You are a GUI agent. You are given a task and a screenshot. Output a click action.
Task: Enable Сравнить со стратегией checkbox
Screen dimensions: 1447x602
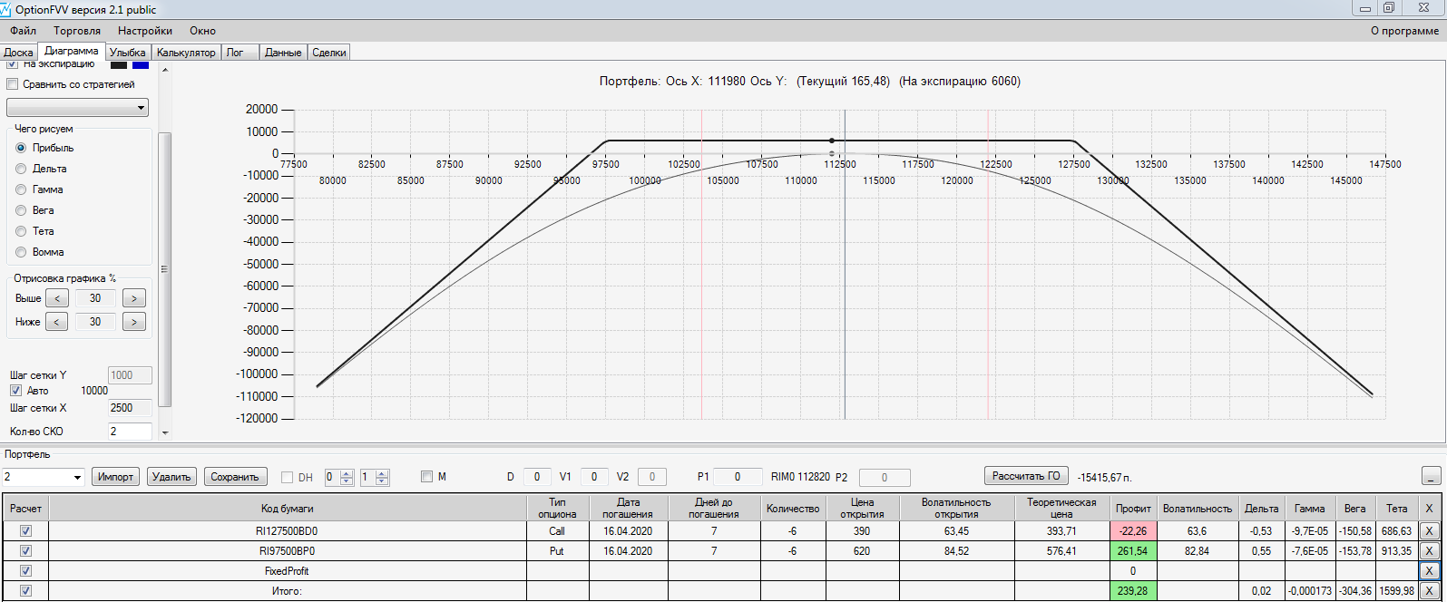[x=12, y=84]
